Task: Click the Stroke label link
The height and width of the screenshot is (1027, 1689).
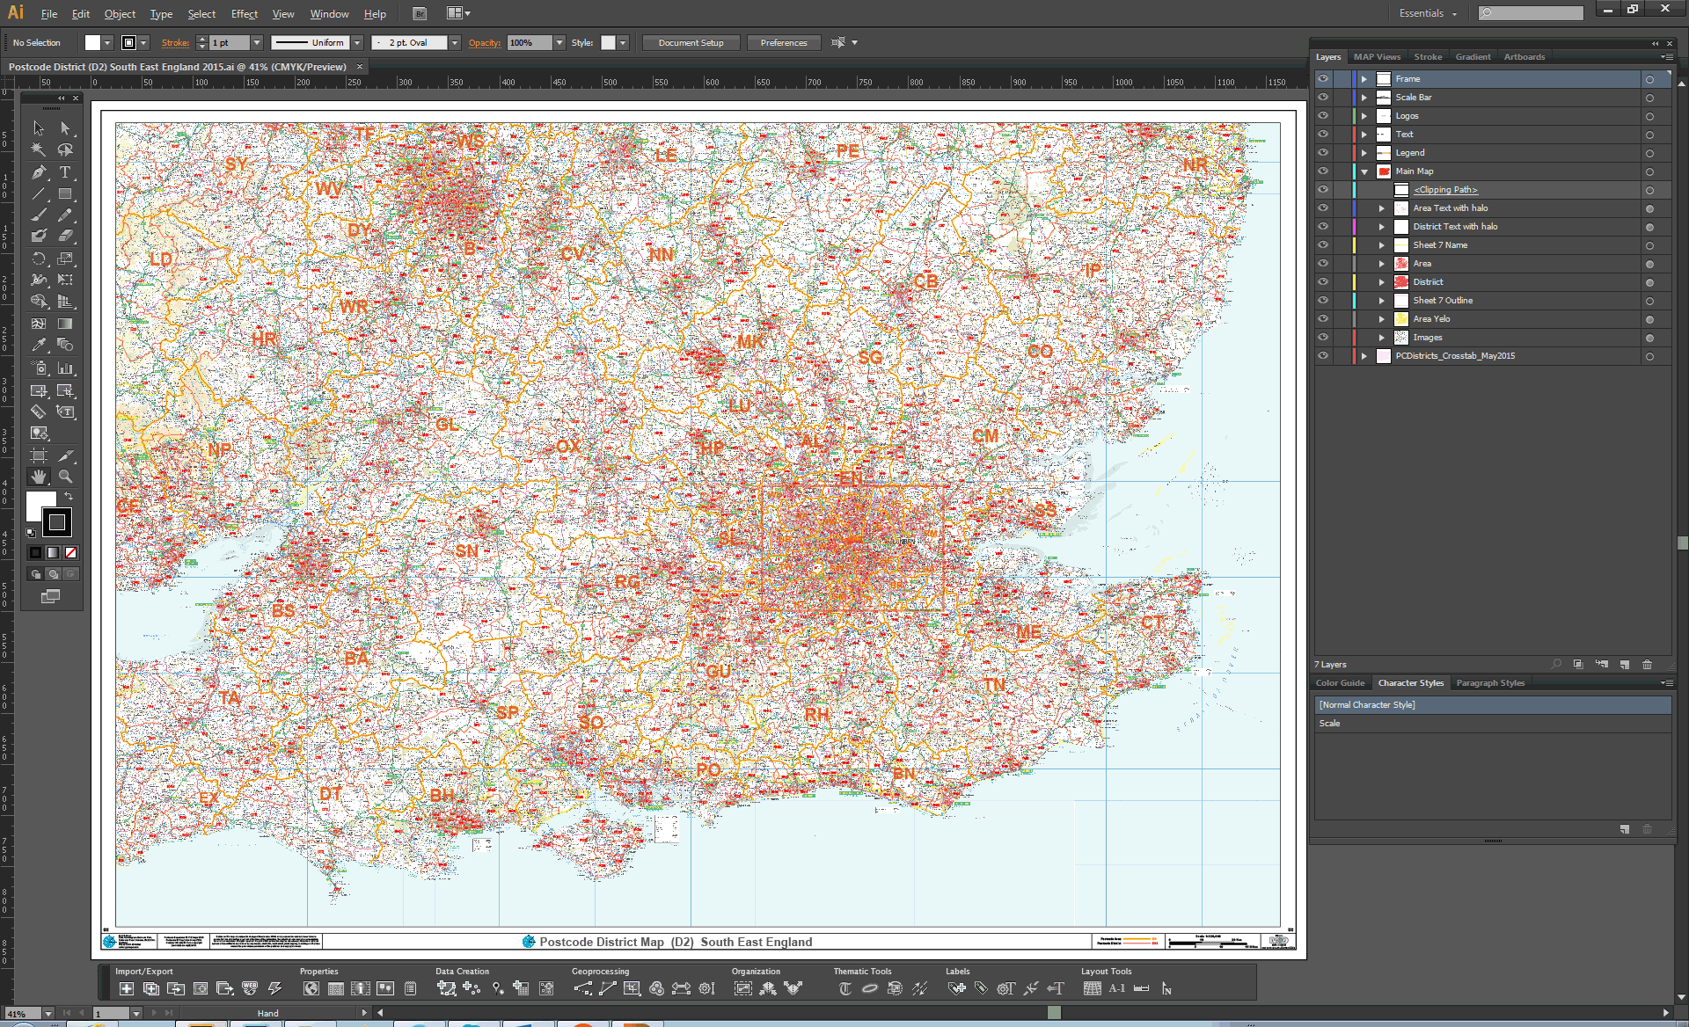Action: point(175,42)
